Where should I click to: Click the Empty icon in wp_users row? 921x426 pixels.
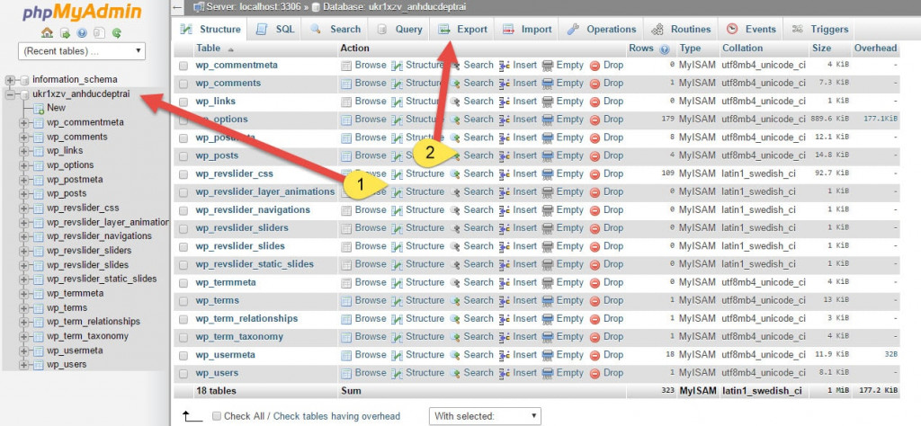[x=548, y=374]
